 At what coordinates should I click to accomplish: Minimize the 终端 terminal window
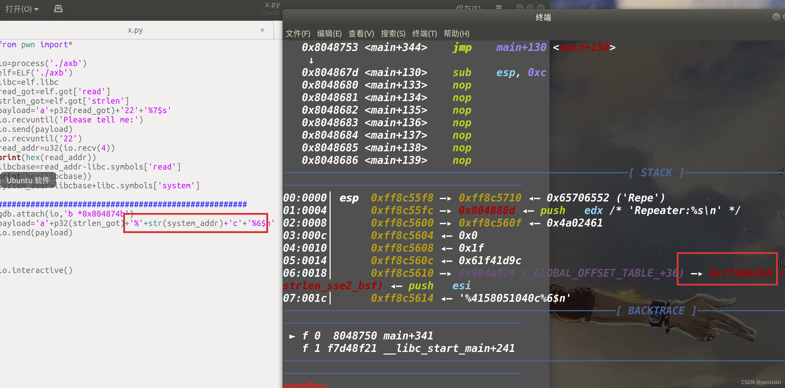tap(776, 17)
